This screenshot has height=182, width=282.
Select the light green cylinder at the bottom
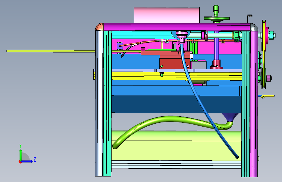(x=176, y=145)
